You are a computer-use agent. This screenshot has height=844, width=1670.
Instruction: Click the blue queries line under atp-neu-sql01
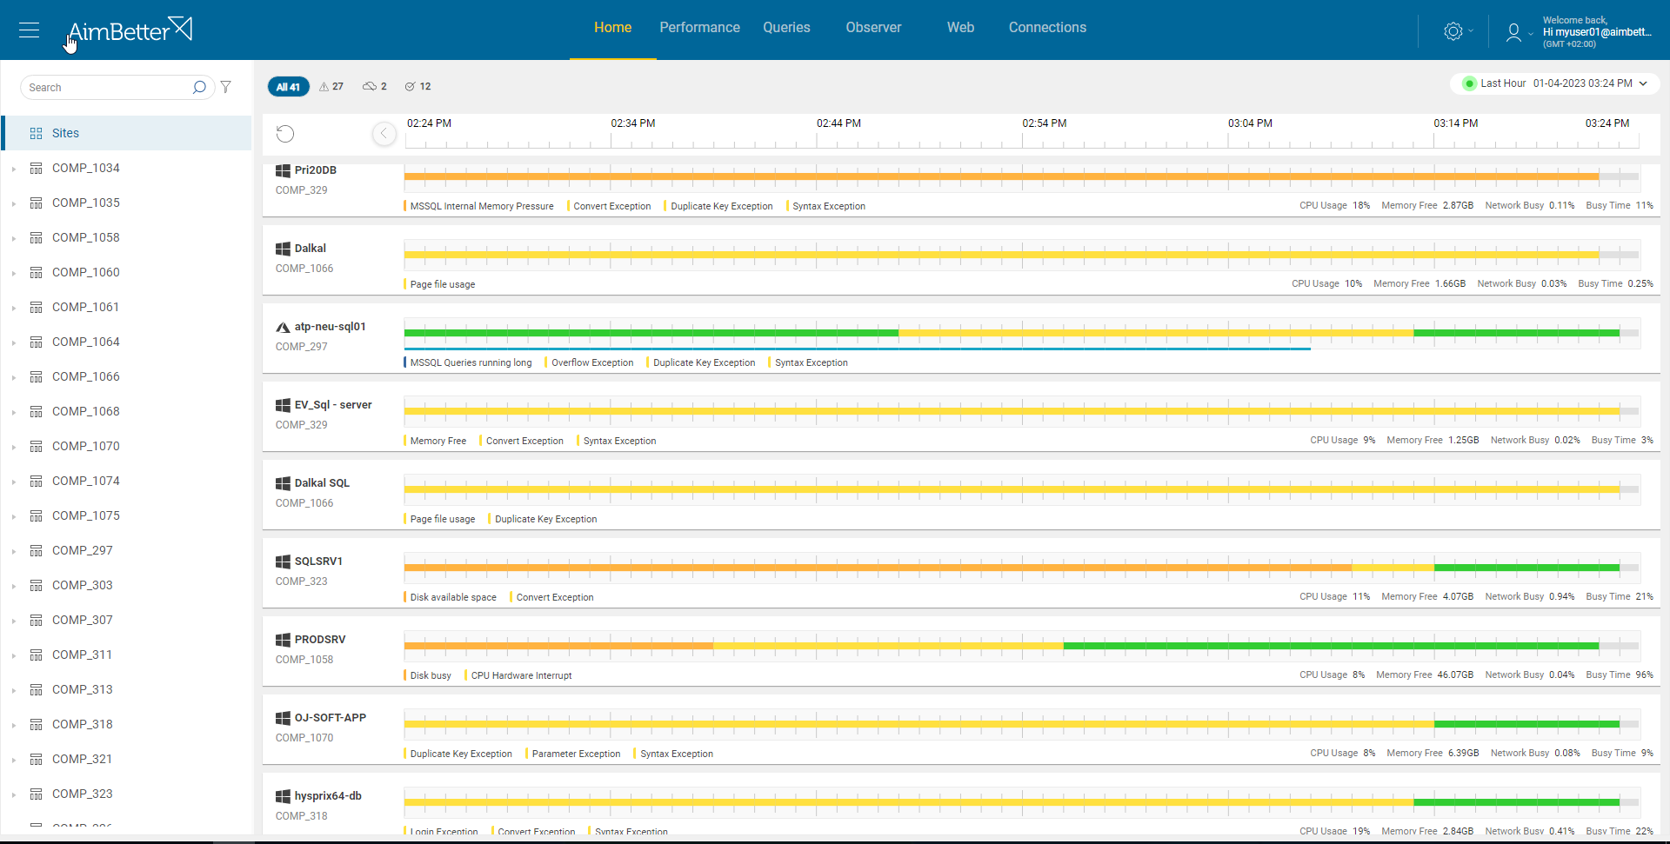point(857,349)
